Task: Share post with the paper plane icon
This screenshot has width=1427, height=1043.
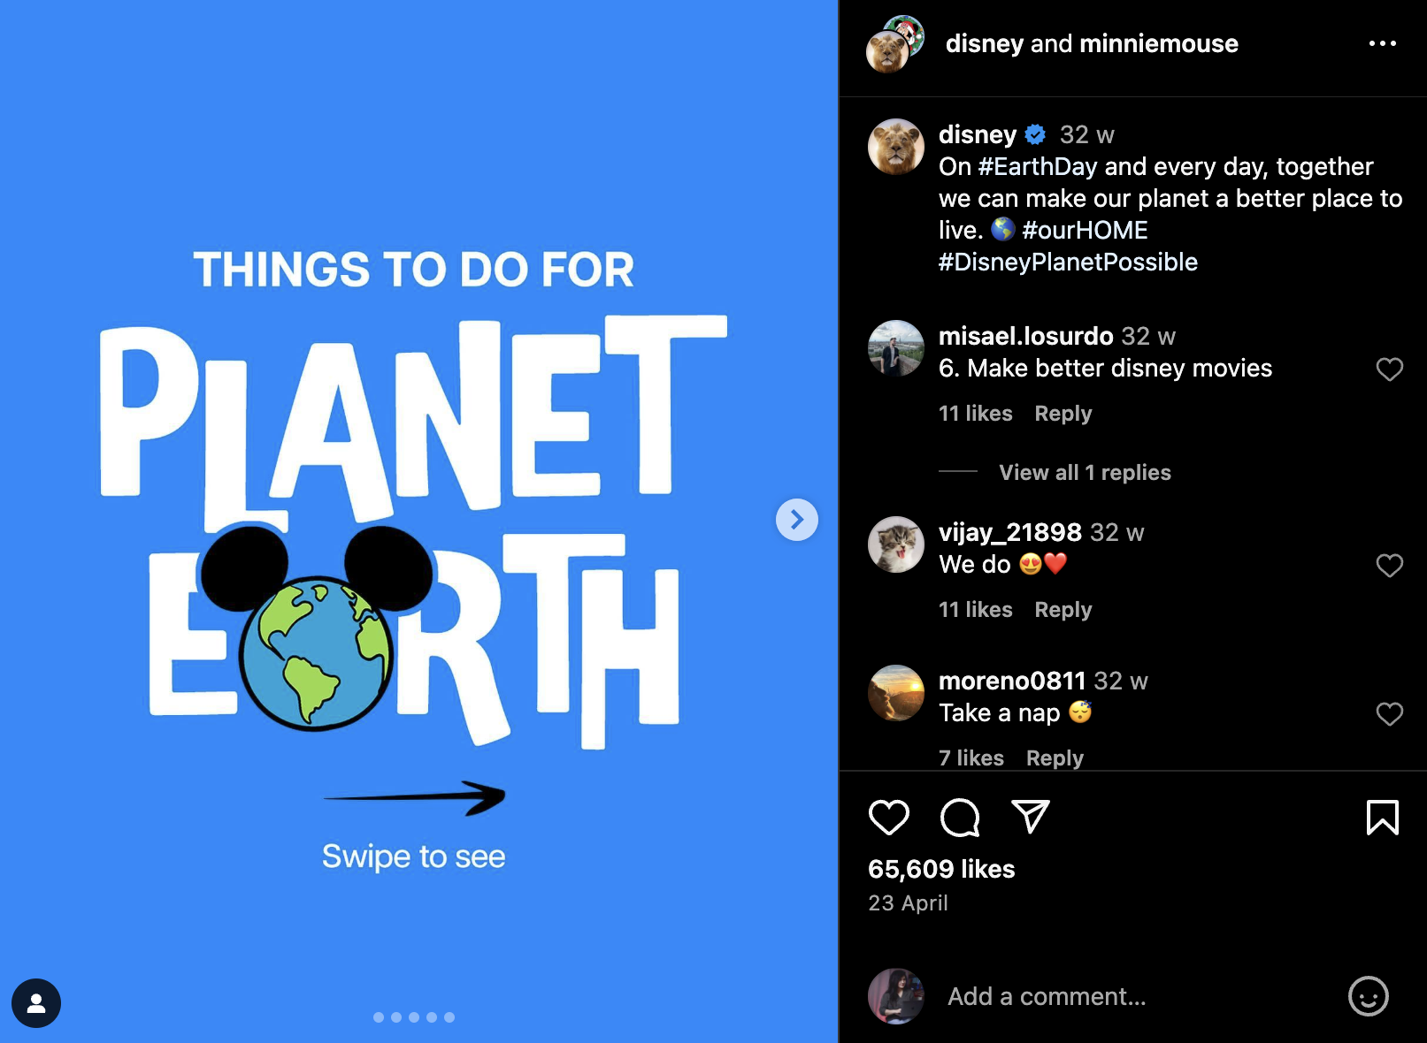Action: tap(1030, 818)
